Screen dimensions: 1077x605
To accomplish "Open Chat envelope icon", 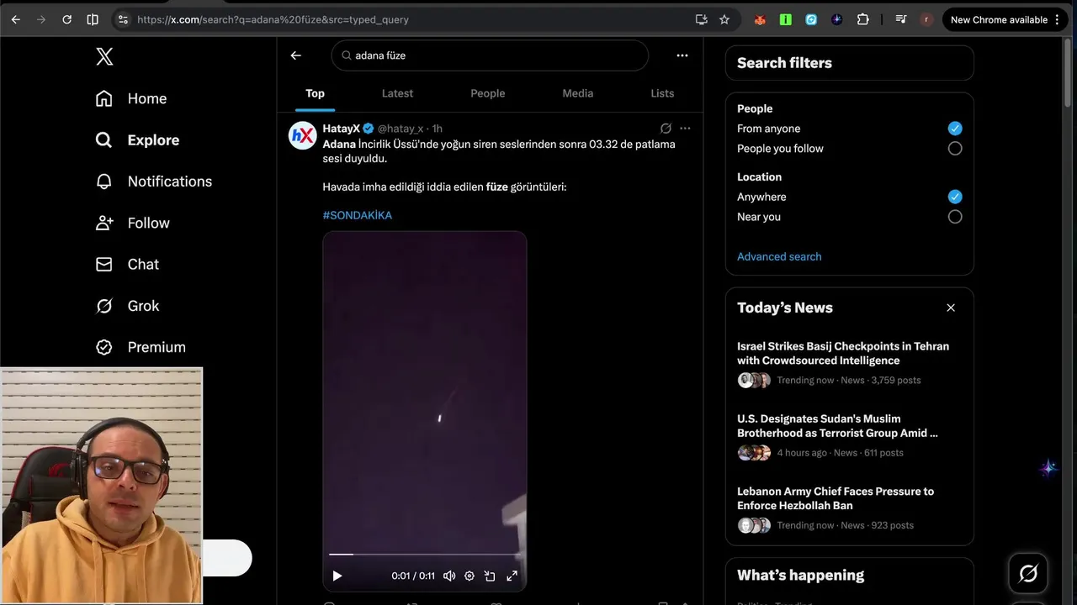I will [104, 265].
